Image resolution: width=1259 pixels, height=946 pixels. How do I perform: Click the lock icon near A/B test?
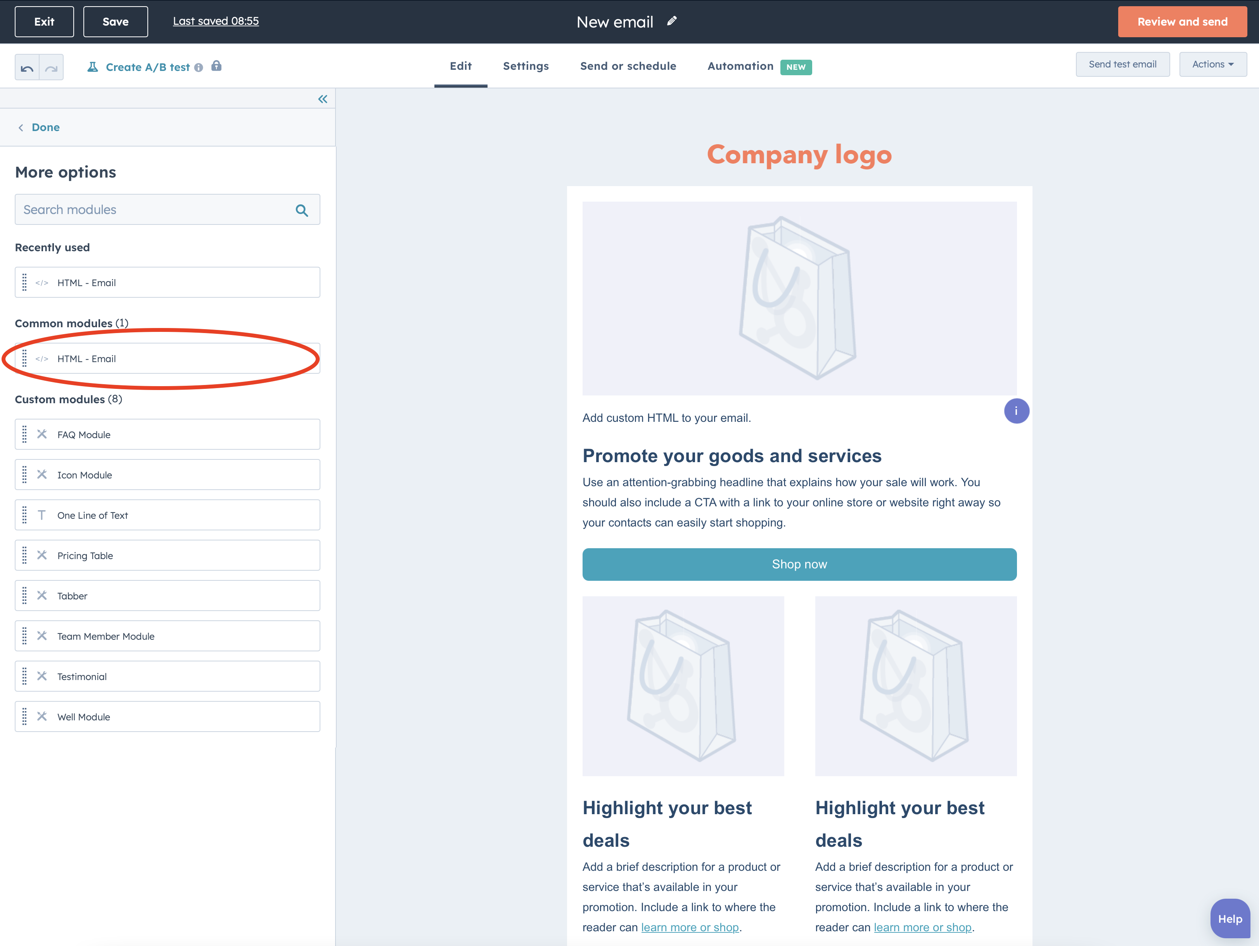tap(216, 66)
